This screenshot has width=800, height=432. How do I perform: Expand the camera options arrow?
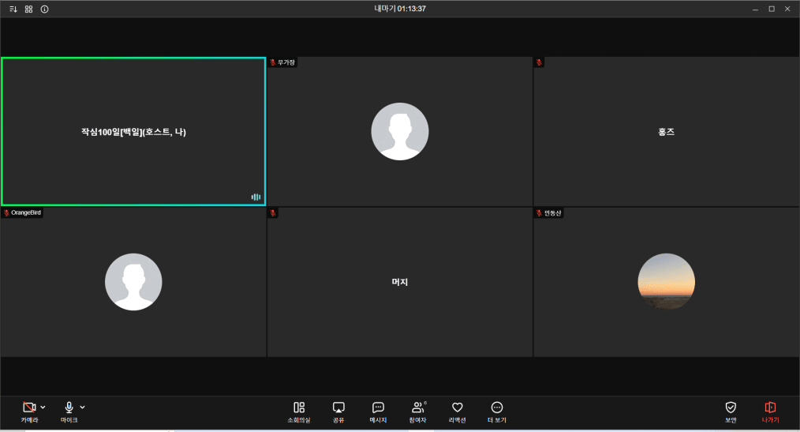point(43,407)
